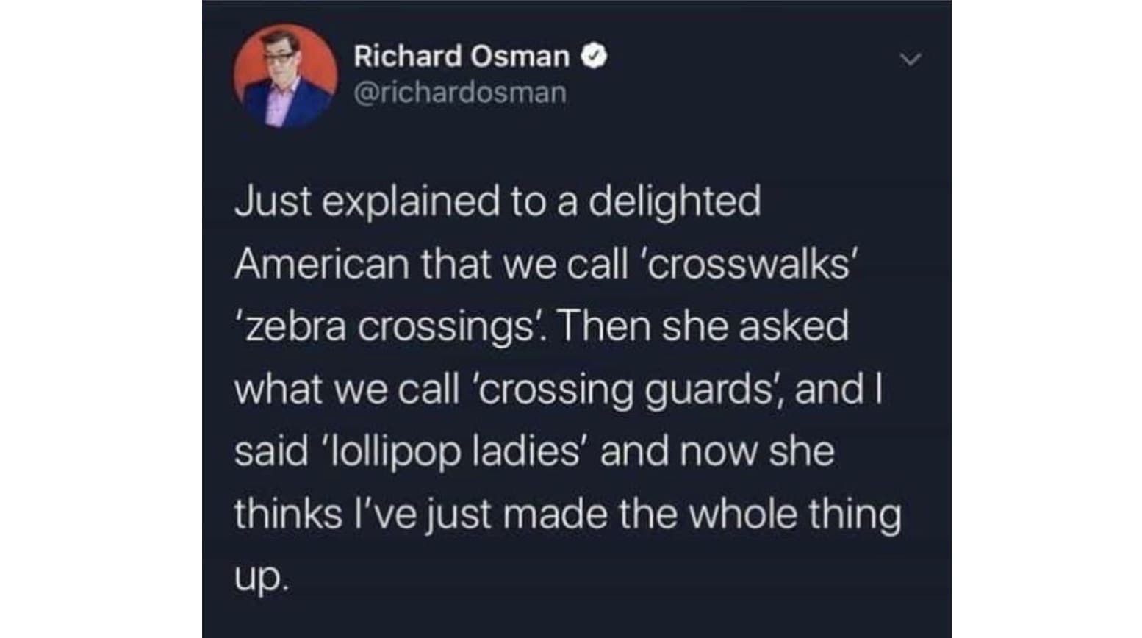Open the tweet options chevron menu
The height and width of the screenshot is (638, 1142).
pos(911,60)
